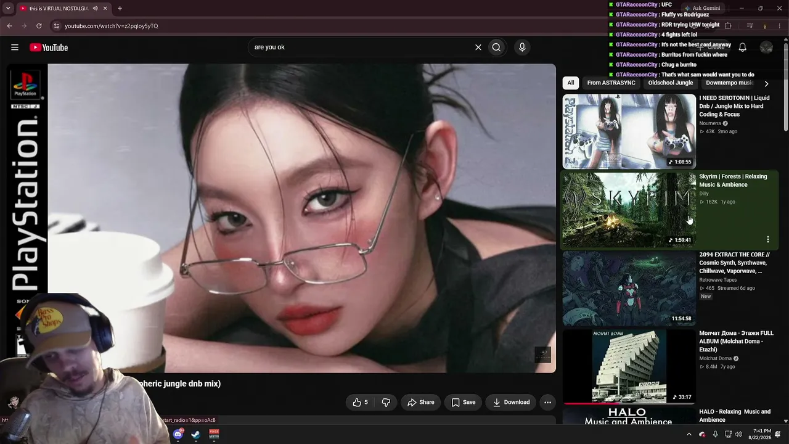Open the browser media controls
The height and width of the screenshot is (444, 789).
[x=750, y=26]
